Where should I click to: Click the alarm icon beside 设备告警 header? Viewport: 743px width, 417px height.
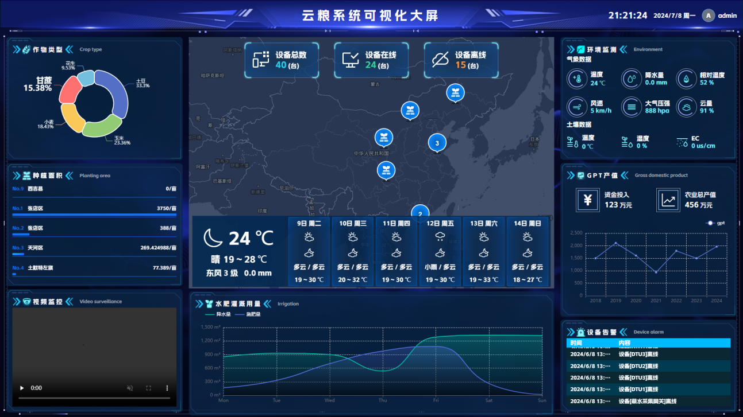coord(582,332)
